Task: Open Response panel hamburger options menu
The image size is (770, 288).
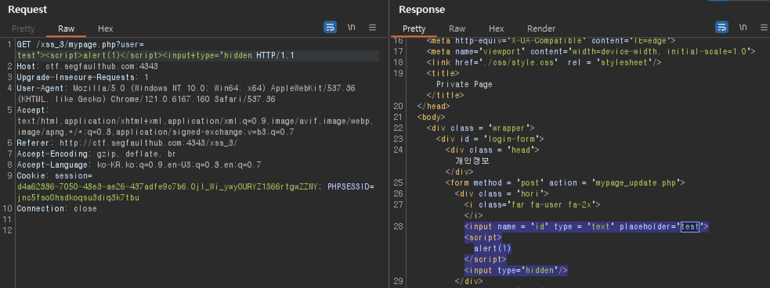Action: click(x=764, y=27)
